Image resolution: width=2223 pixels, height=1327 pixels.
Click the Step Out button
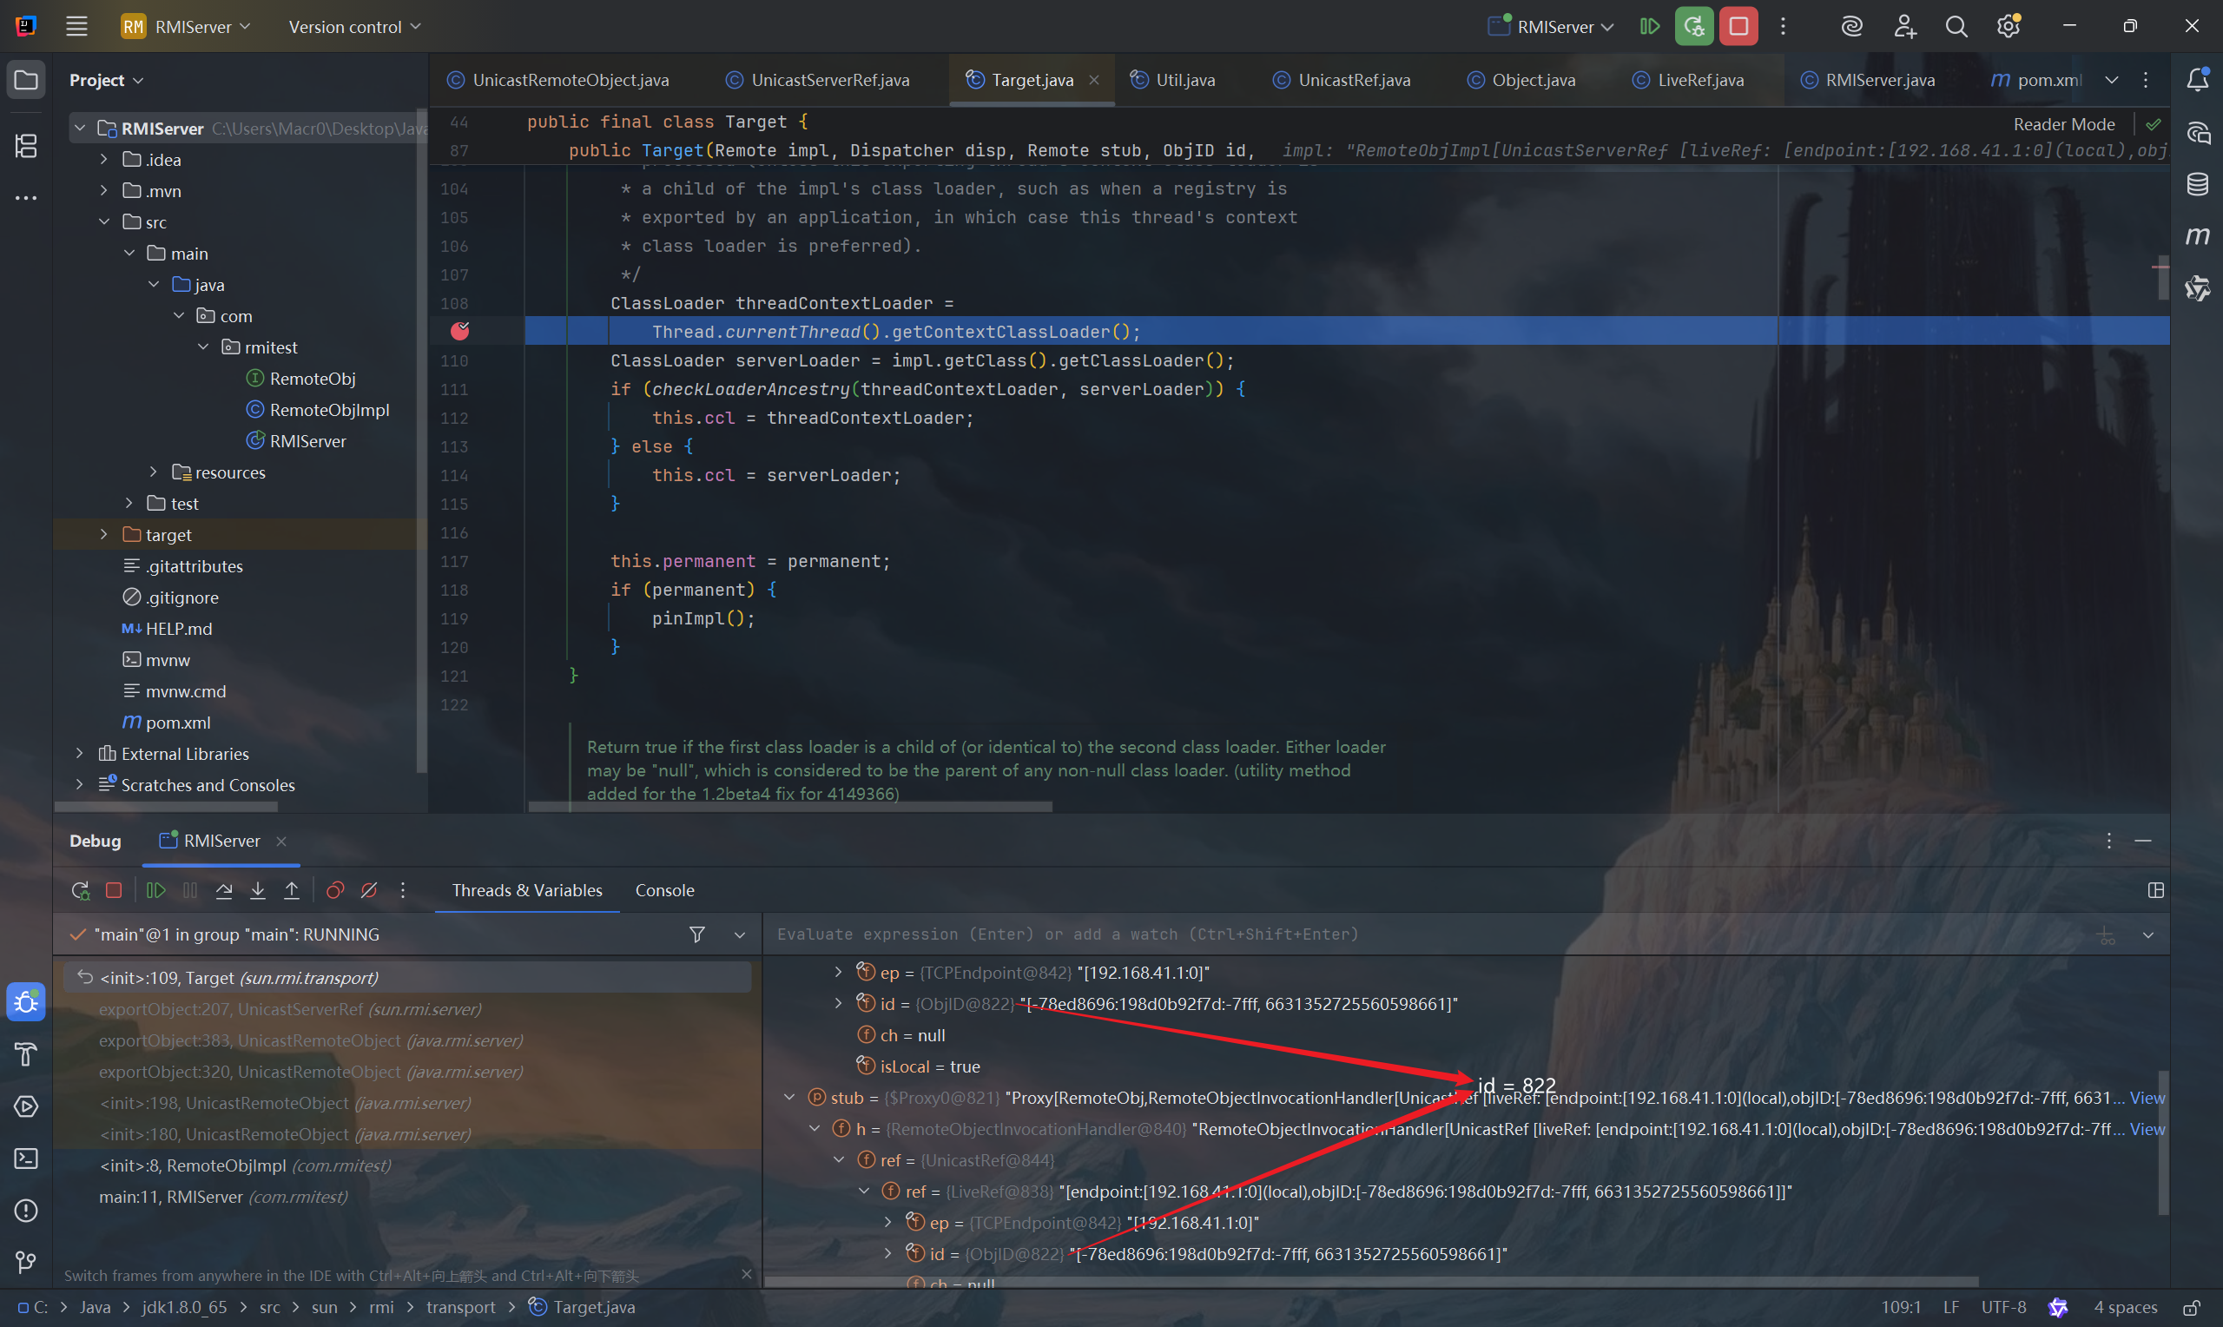pyautogui.click(x=292, y=891)
